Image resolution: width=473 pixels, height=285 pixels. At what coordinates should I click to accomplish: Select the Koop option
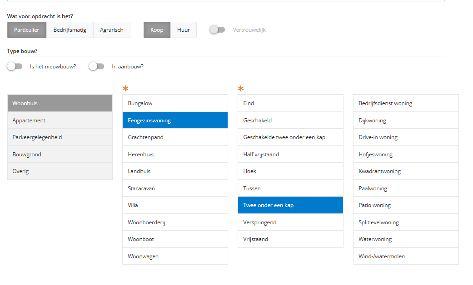click(x=157, y=30)
